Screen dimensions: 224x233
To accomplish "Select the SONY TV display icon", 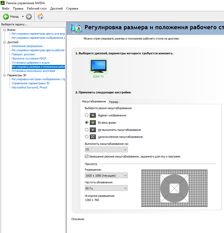I will coord(98,66).
